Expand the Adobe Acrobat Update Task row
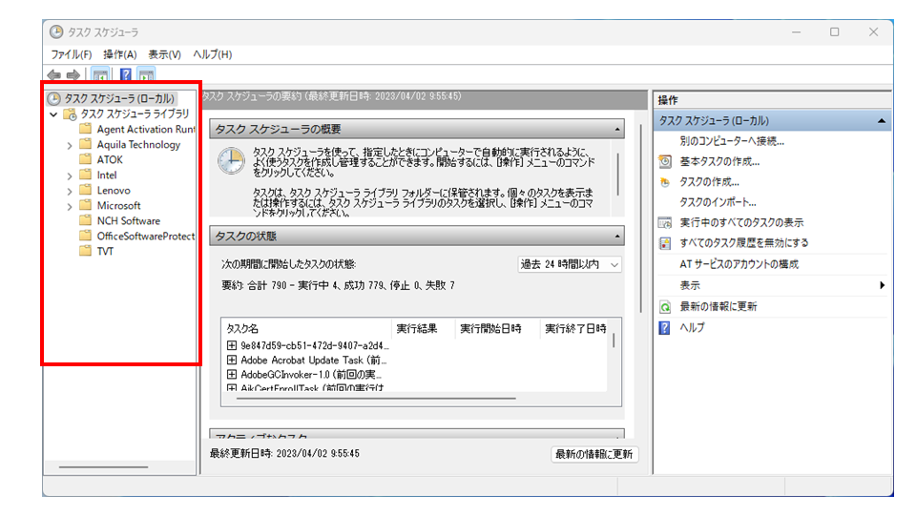This screenshot has width=916, height=516. (x=231, y=361)
